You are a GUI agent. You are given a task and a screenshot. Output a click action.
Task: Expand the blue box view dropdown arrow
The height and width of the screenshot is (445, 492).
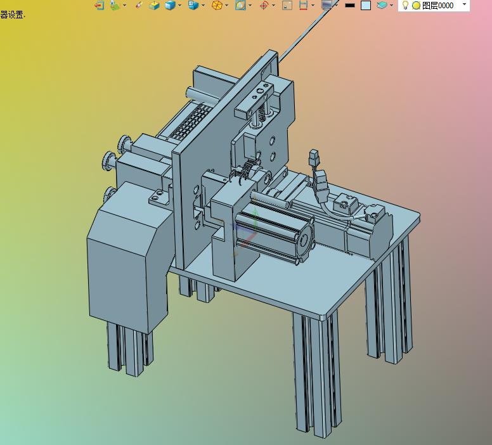203,5
